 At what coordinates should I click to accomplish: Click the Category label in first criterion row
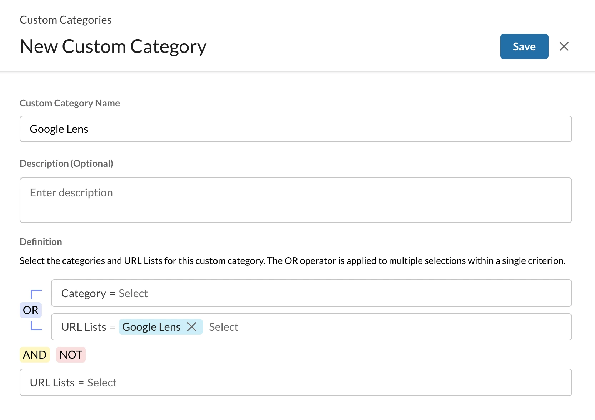pyautogui.click(x=84, y=293)
